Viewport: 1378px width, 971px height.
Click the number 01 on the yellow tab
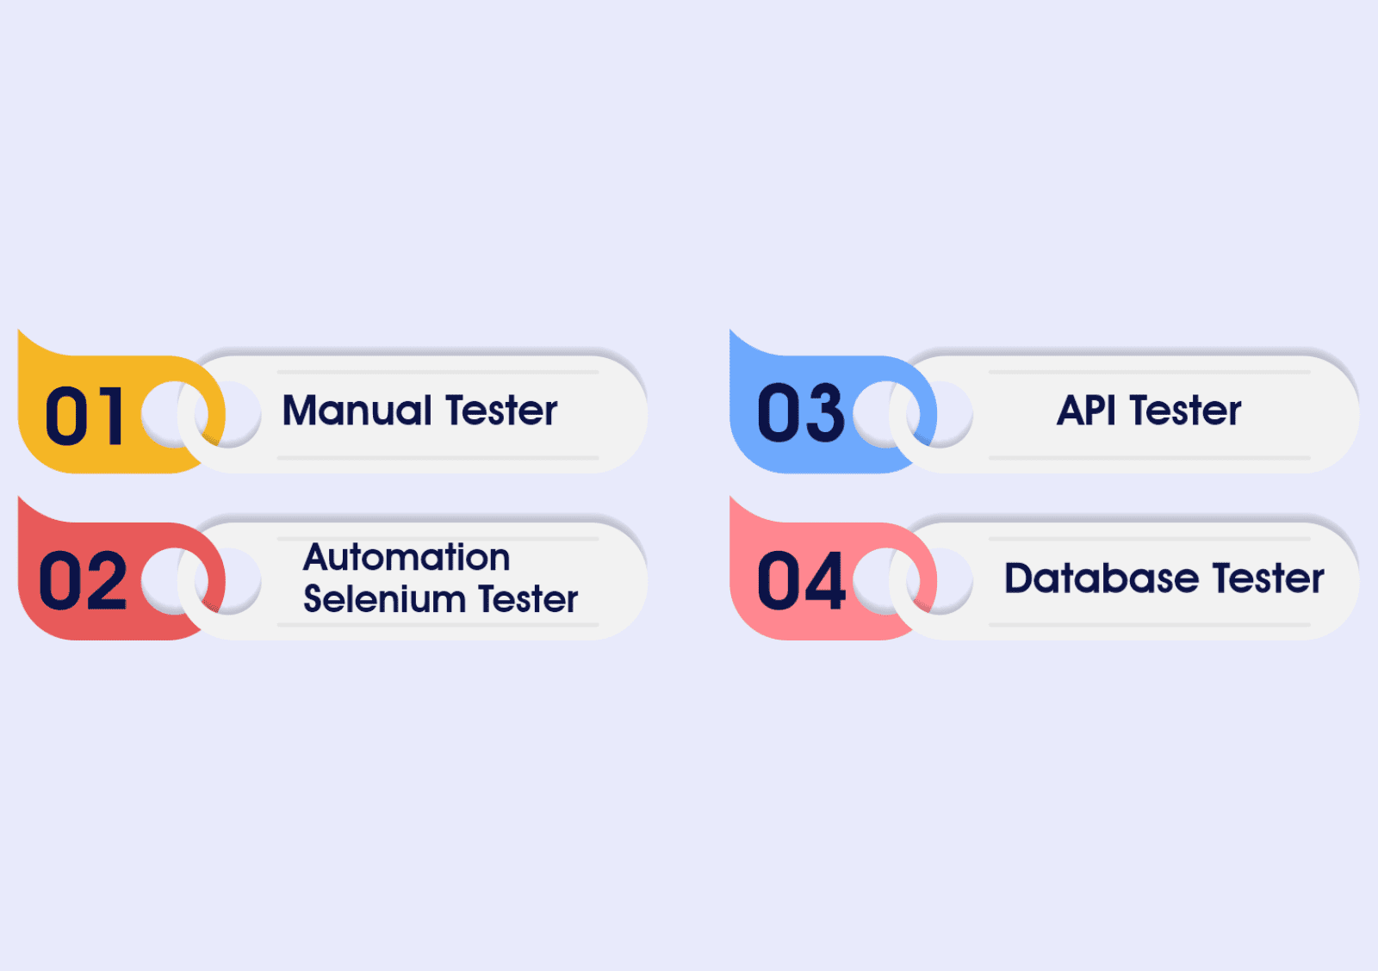tap(84, 416)
